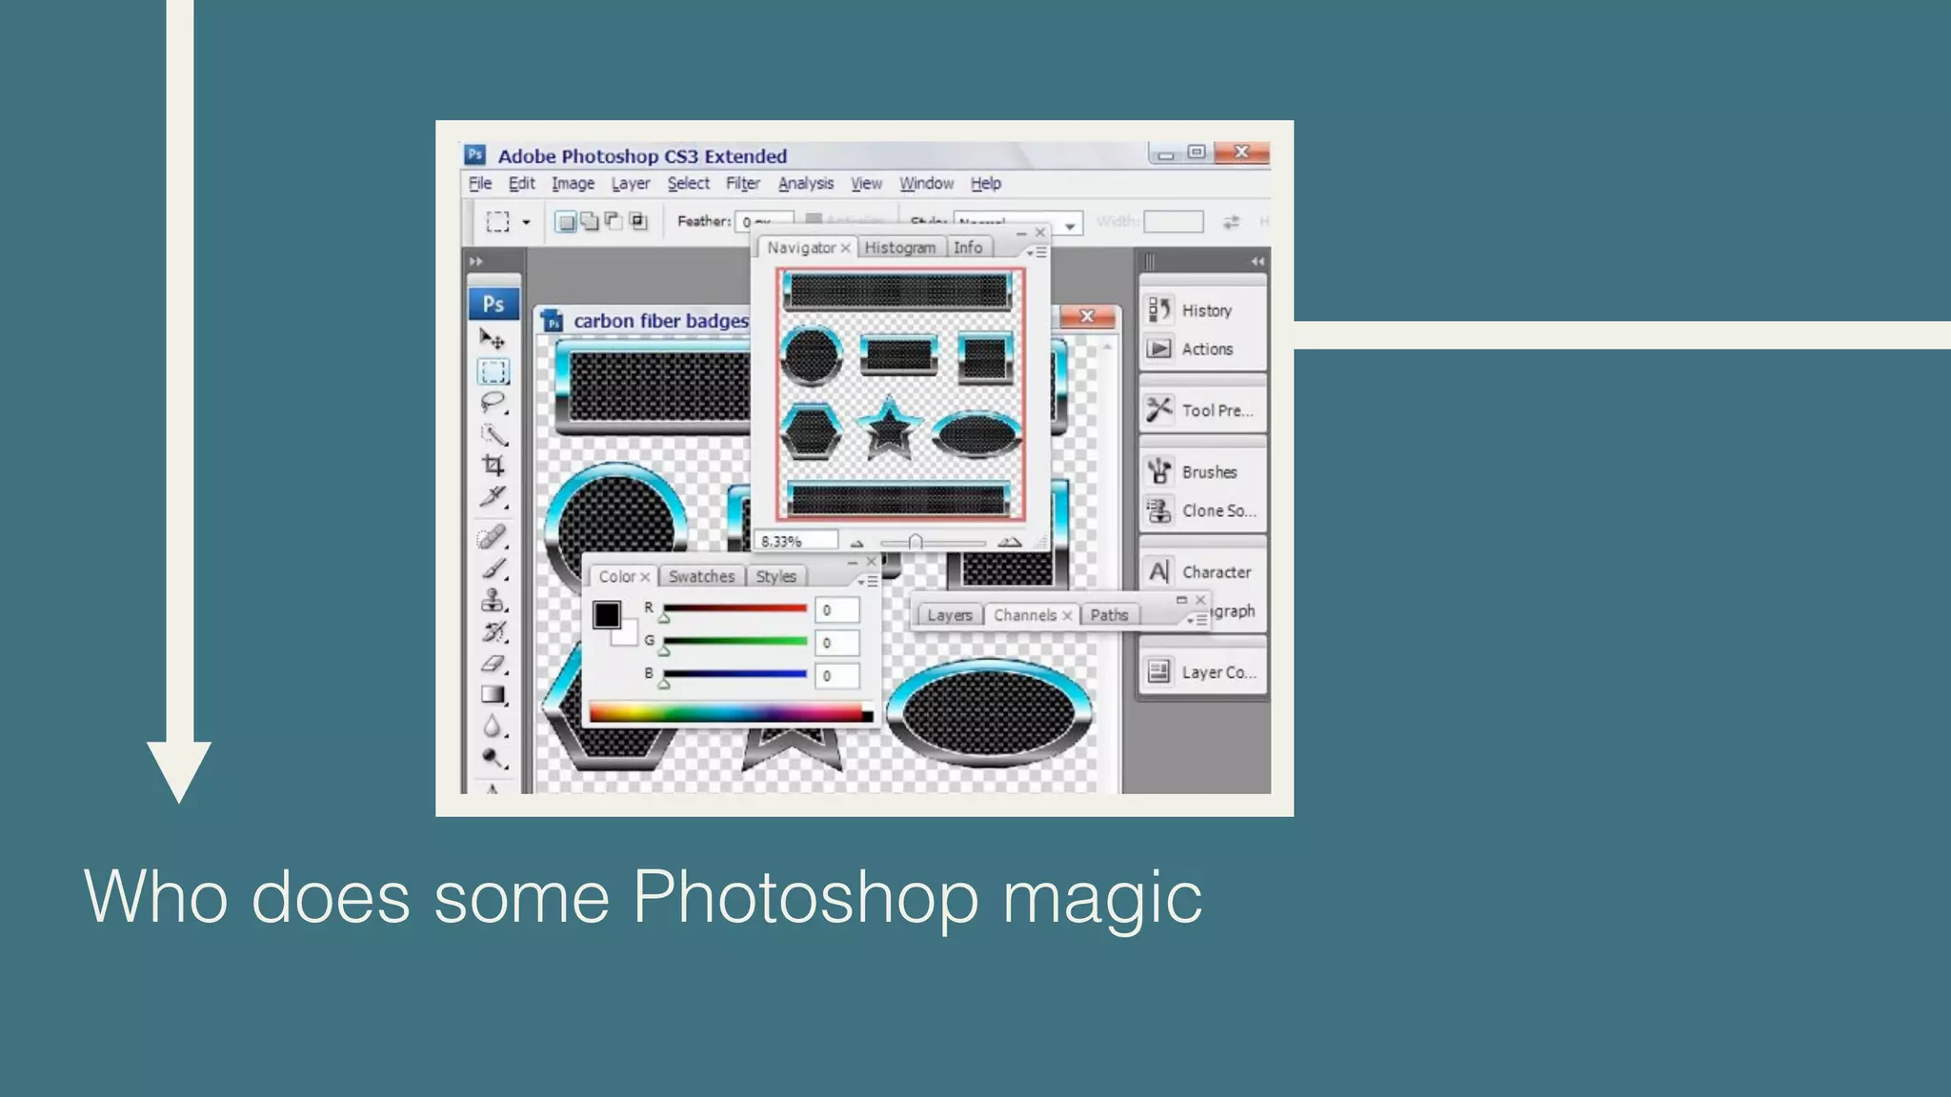Viewport: 1951px width, 1097px height.
Task: Select the Lasso tool
Action: pos(493,403)
